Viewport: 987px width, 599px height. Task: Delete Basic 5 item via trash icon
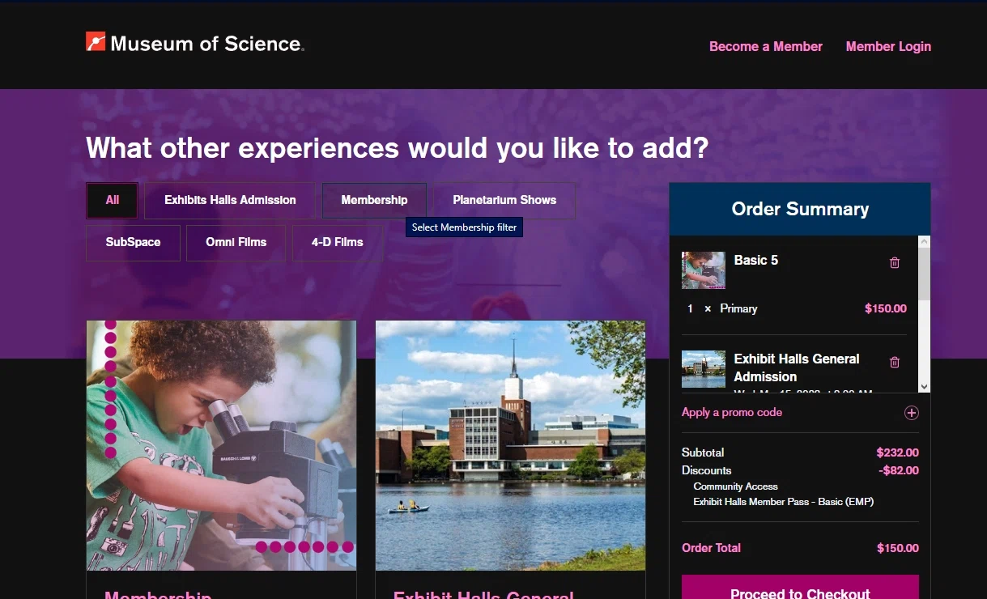coord(895,262)
